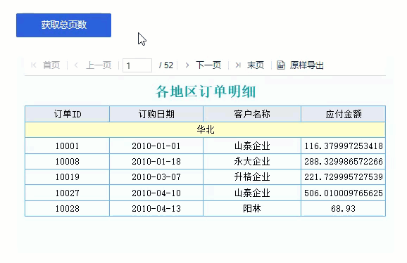The image size is (407, 263).
Task: Click the date cell 2010-04-10
Action: point(156,193)
